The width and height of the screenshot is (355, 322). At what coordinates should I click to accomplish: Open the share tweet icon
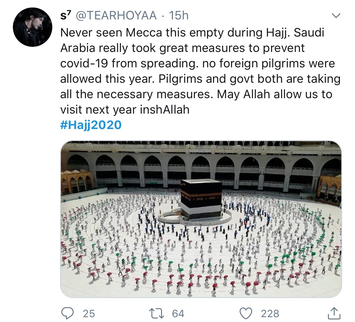(334, 313)
